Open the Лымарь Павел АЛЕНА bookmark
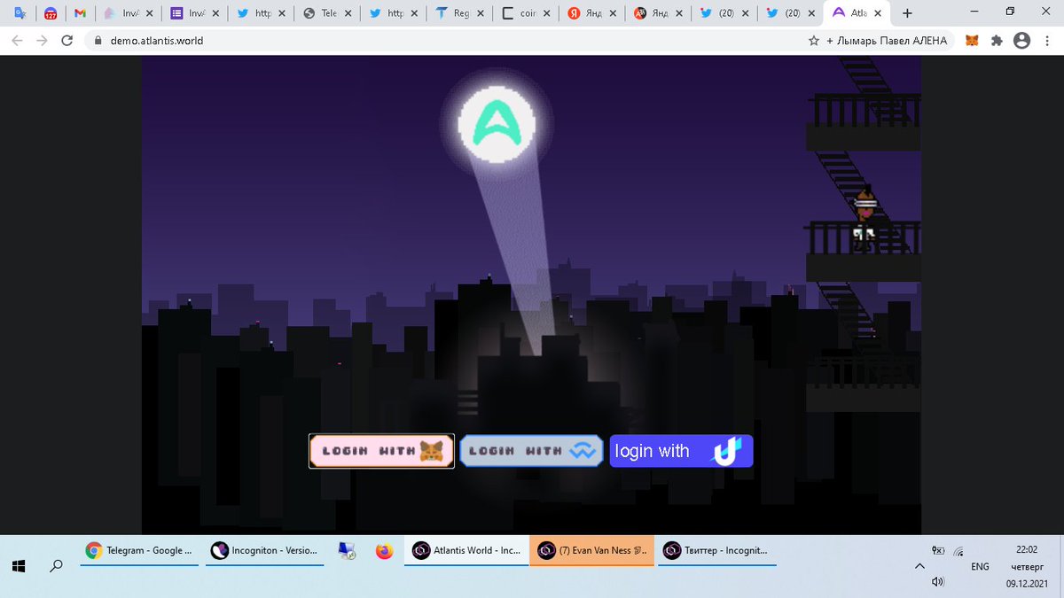This screenshot has height=598, width=1064. point(888,41)
